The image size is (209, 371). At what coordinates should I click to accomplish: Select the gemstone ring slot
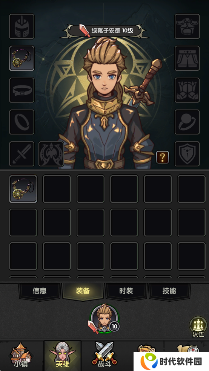[x=187, y=122]
